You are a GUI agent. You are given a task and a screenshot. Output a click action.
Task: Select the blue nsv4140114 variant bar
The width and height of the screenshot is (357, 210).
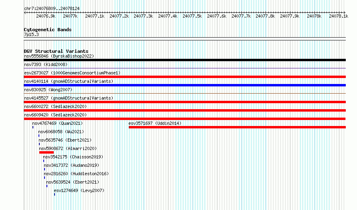tap(185, 85)
